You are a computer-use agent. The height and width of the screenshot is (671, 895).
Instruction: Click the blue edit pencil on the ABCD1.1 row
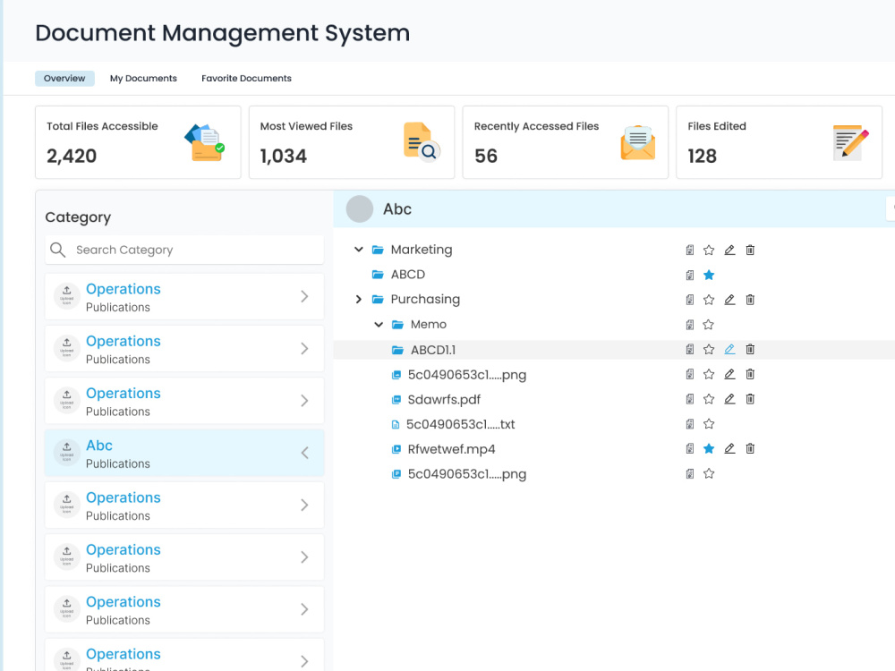[x=729, y=349]
